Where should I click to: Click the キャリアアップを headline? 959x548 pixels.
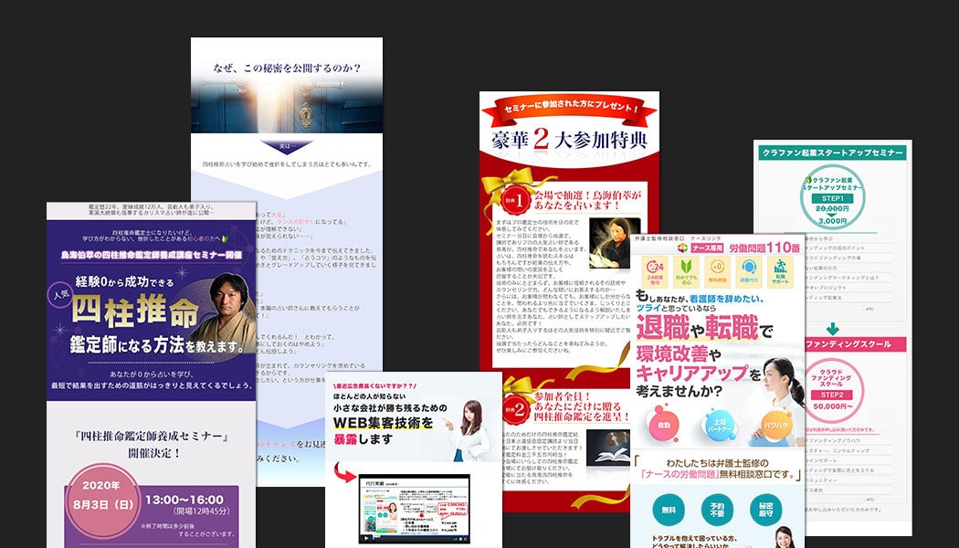point(699,373)
